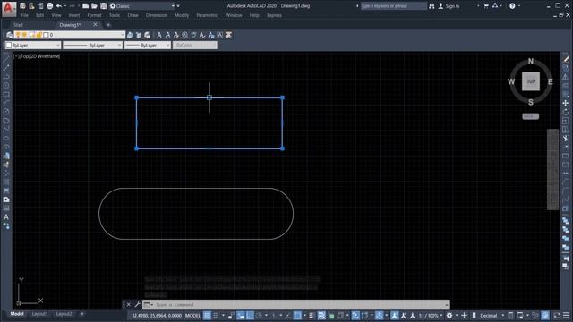The image size is (573, 322).
Task: Click the Undo arrow icon
Action: (x=58, y=6)
